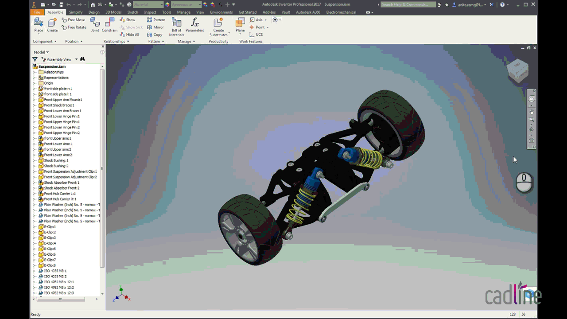Open the Constrain tool

click(x=109, y=25)
